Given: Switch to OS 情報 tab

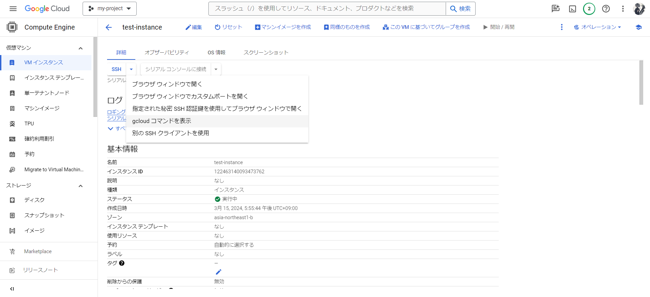Looking at the screenshot, I should (x=217, y=52).
